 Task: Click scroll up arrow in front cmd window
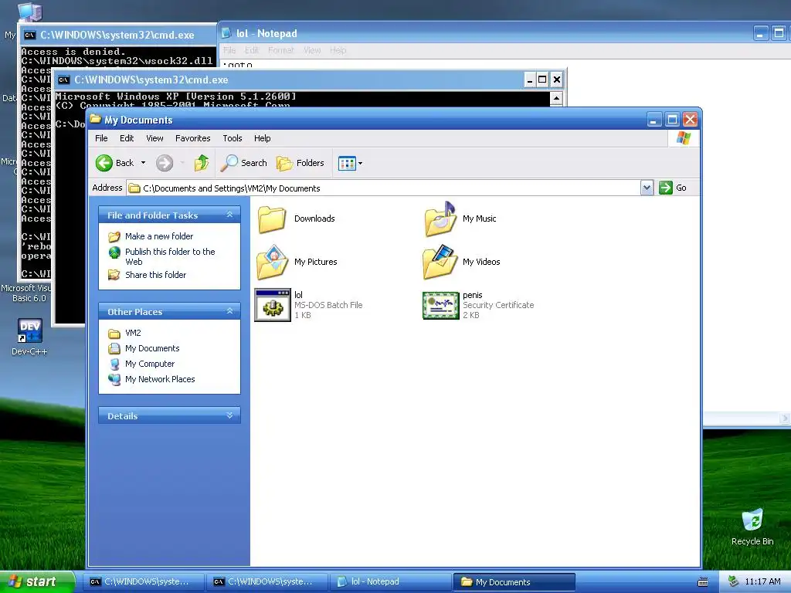click(x=556, y=98)
